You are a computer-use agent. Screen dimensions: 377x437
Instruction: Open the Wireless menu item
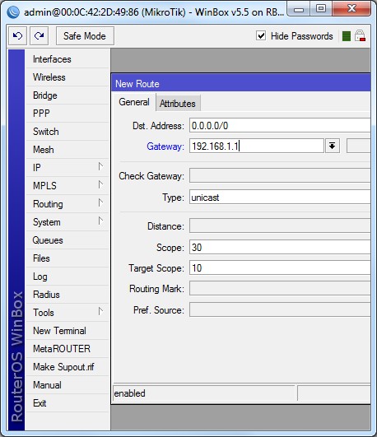coord(67,77)
